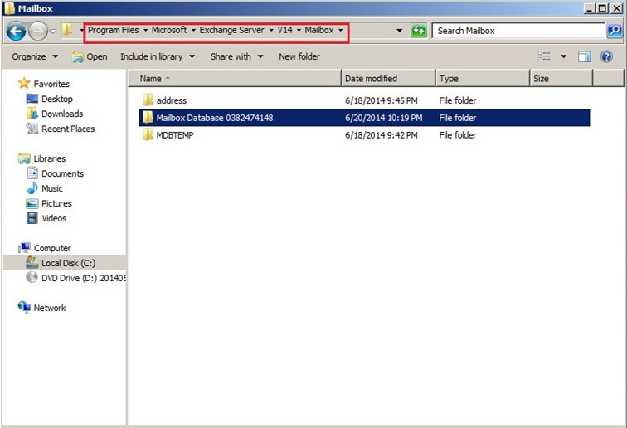Screen dimensions: 627x428
Task: Click the change view icon
Action: point(544,56)
